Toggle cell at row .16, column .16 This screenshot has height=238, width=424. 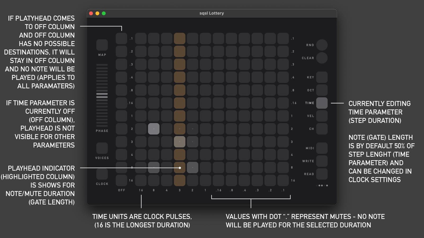click(x=218, y=103)
